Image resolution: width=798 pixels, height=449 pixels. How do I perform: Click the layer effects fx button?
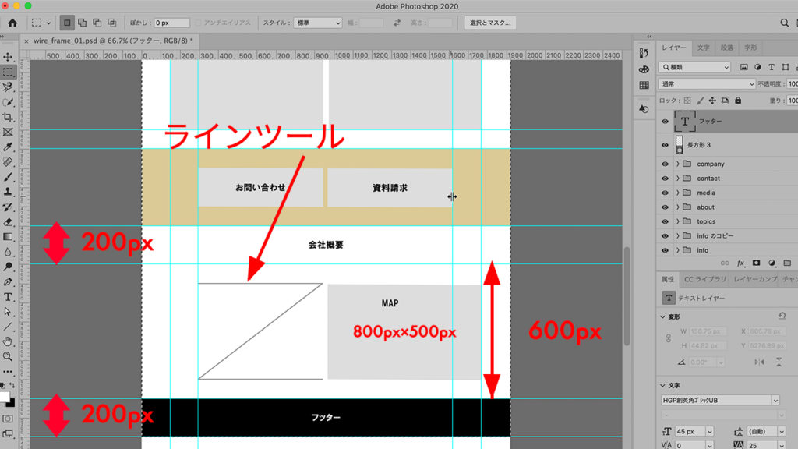[740, 263]
